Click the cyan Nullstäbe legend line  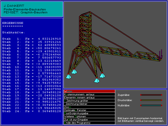click(151, 105)
